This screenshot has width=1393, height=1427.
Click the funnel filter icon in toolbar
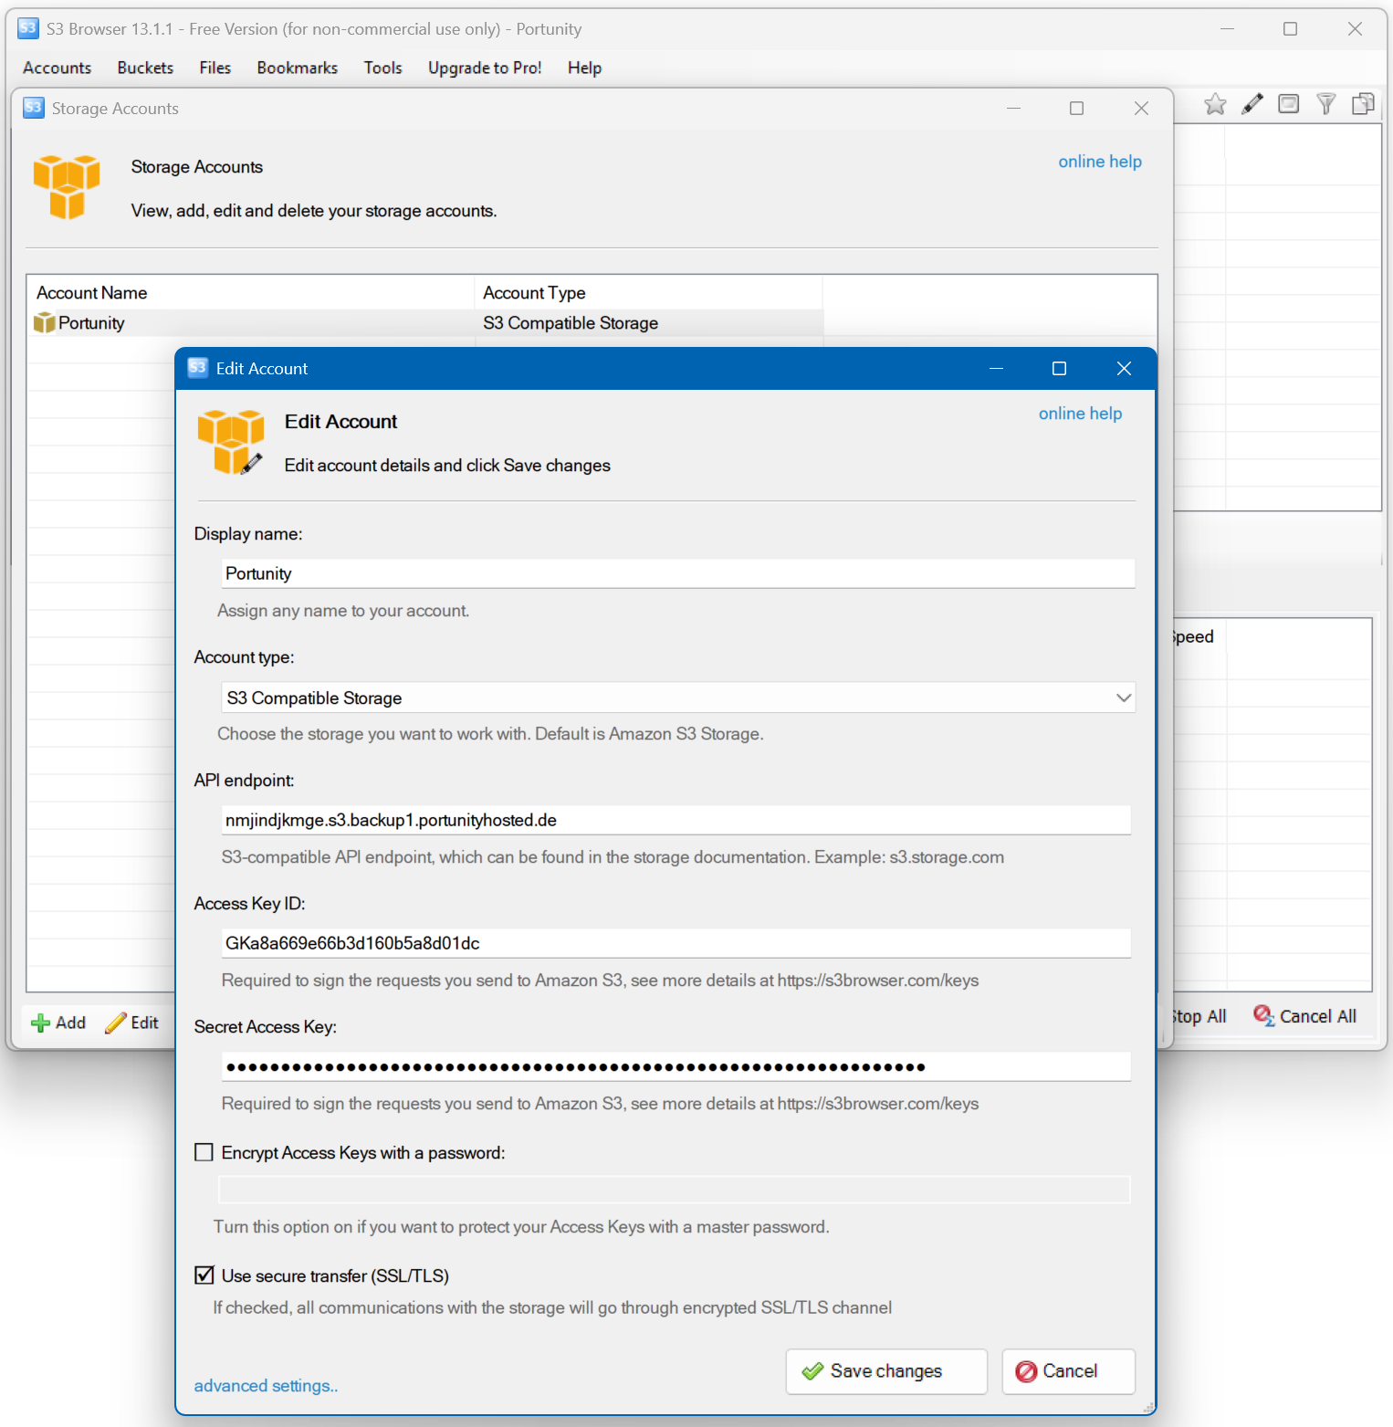pos(1325,104)
